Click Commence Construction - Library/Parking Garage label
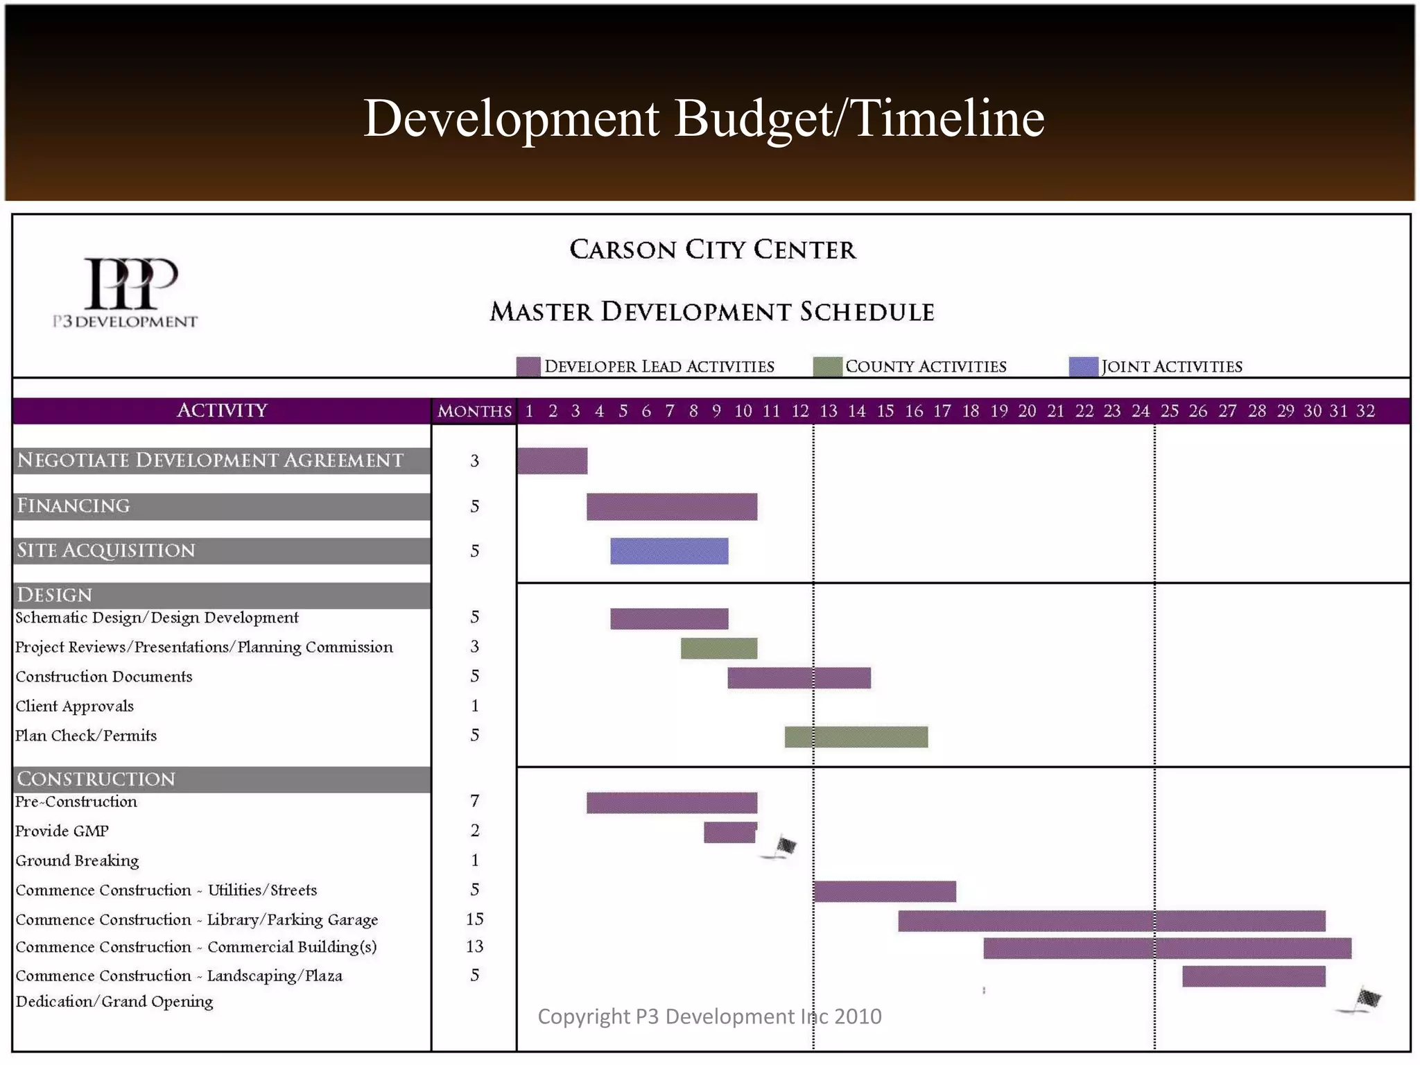Screen dimensions: 1420x1065 (197, 920)
